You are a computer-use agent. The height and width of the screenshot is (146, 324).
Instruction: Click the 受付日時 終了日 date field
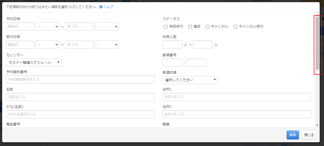[79, 44]
